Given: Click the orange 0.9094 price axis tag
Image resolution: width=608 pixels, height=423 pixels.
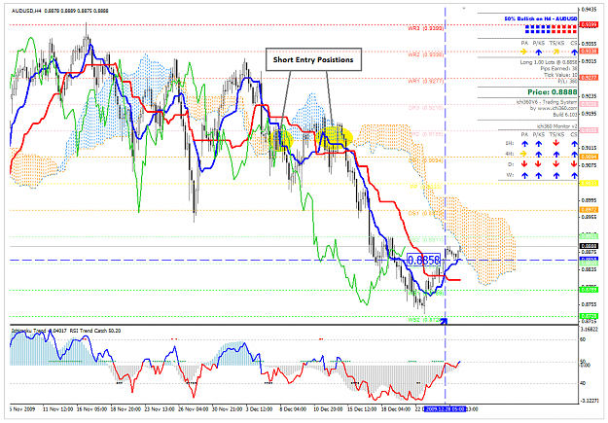Looking at the screenshot, I should 589,157.
